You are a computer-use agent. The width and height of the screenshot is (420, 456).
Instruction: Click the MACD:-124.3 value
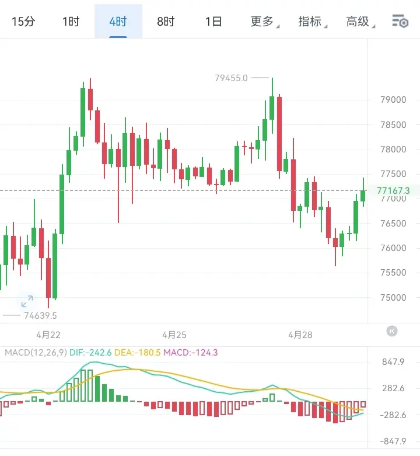(x=191, y=353)
